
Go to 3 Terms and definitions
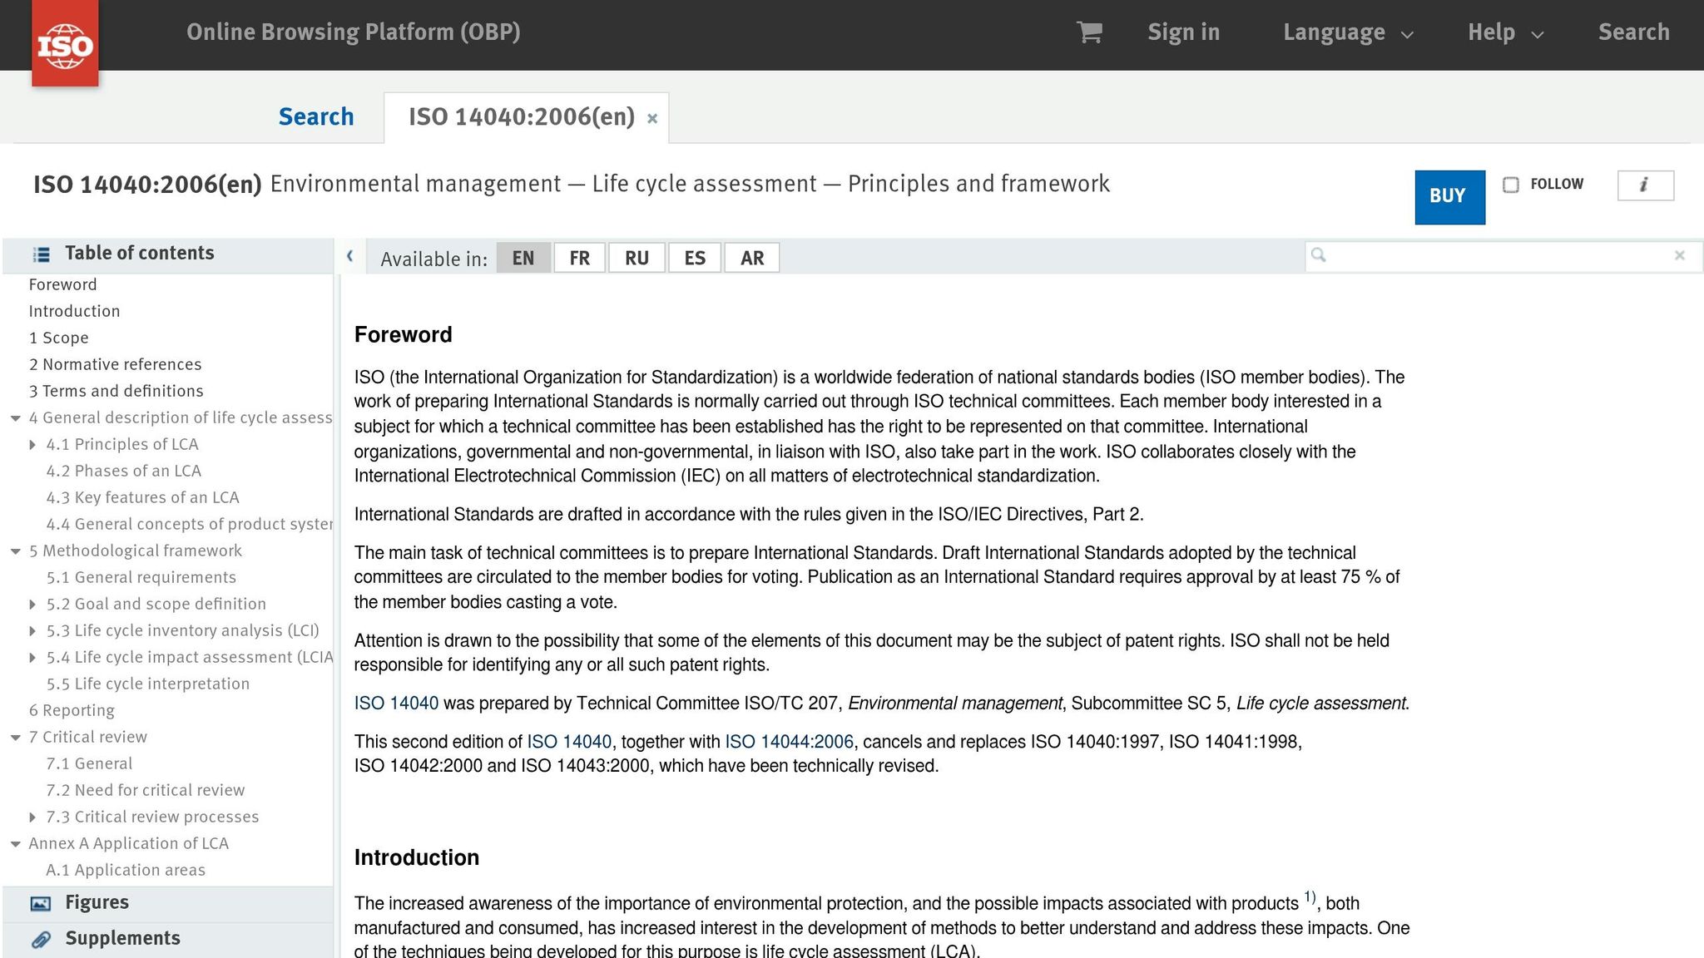(116, 391)
